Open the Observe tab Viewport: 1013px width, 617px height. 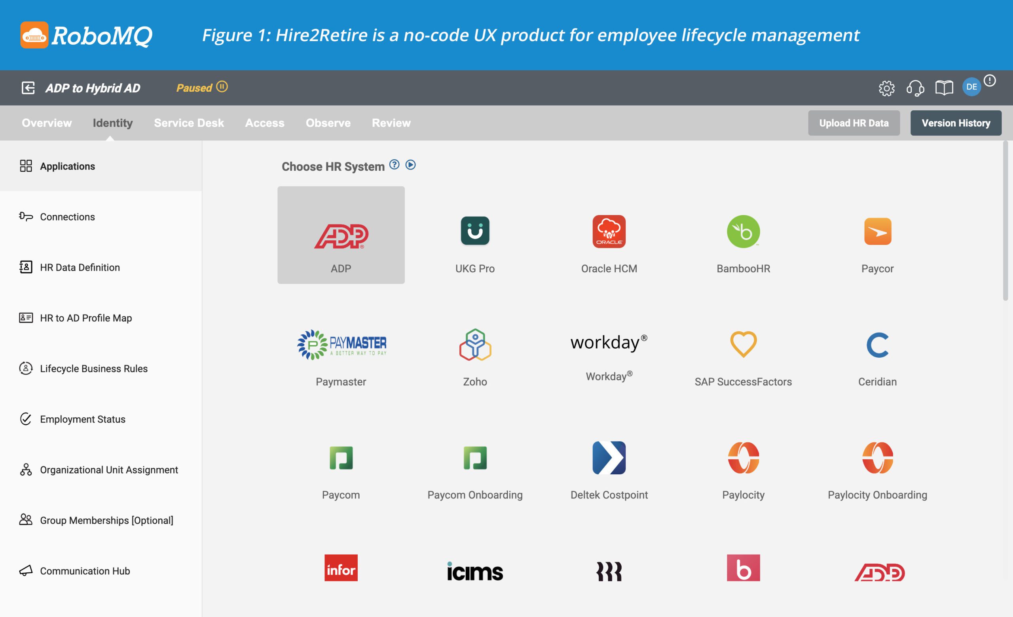328,123
